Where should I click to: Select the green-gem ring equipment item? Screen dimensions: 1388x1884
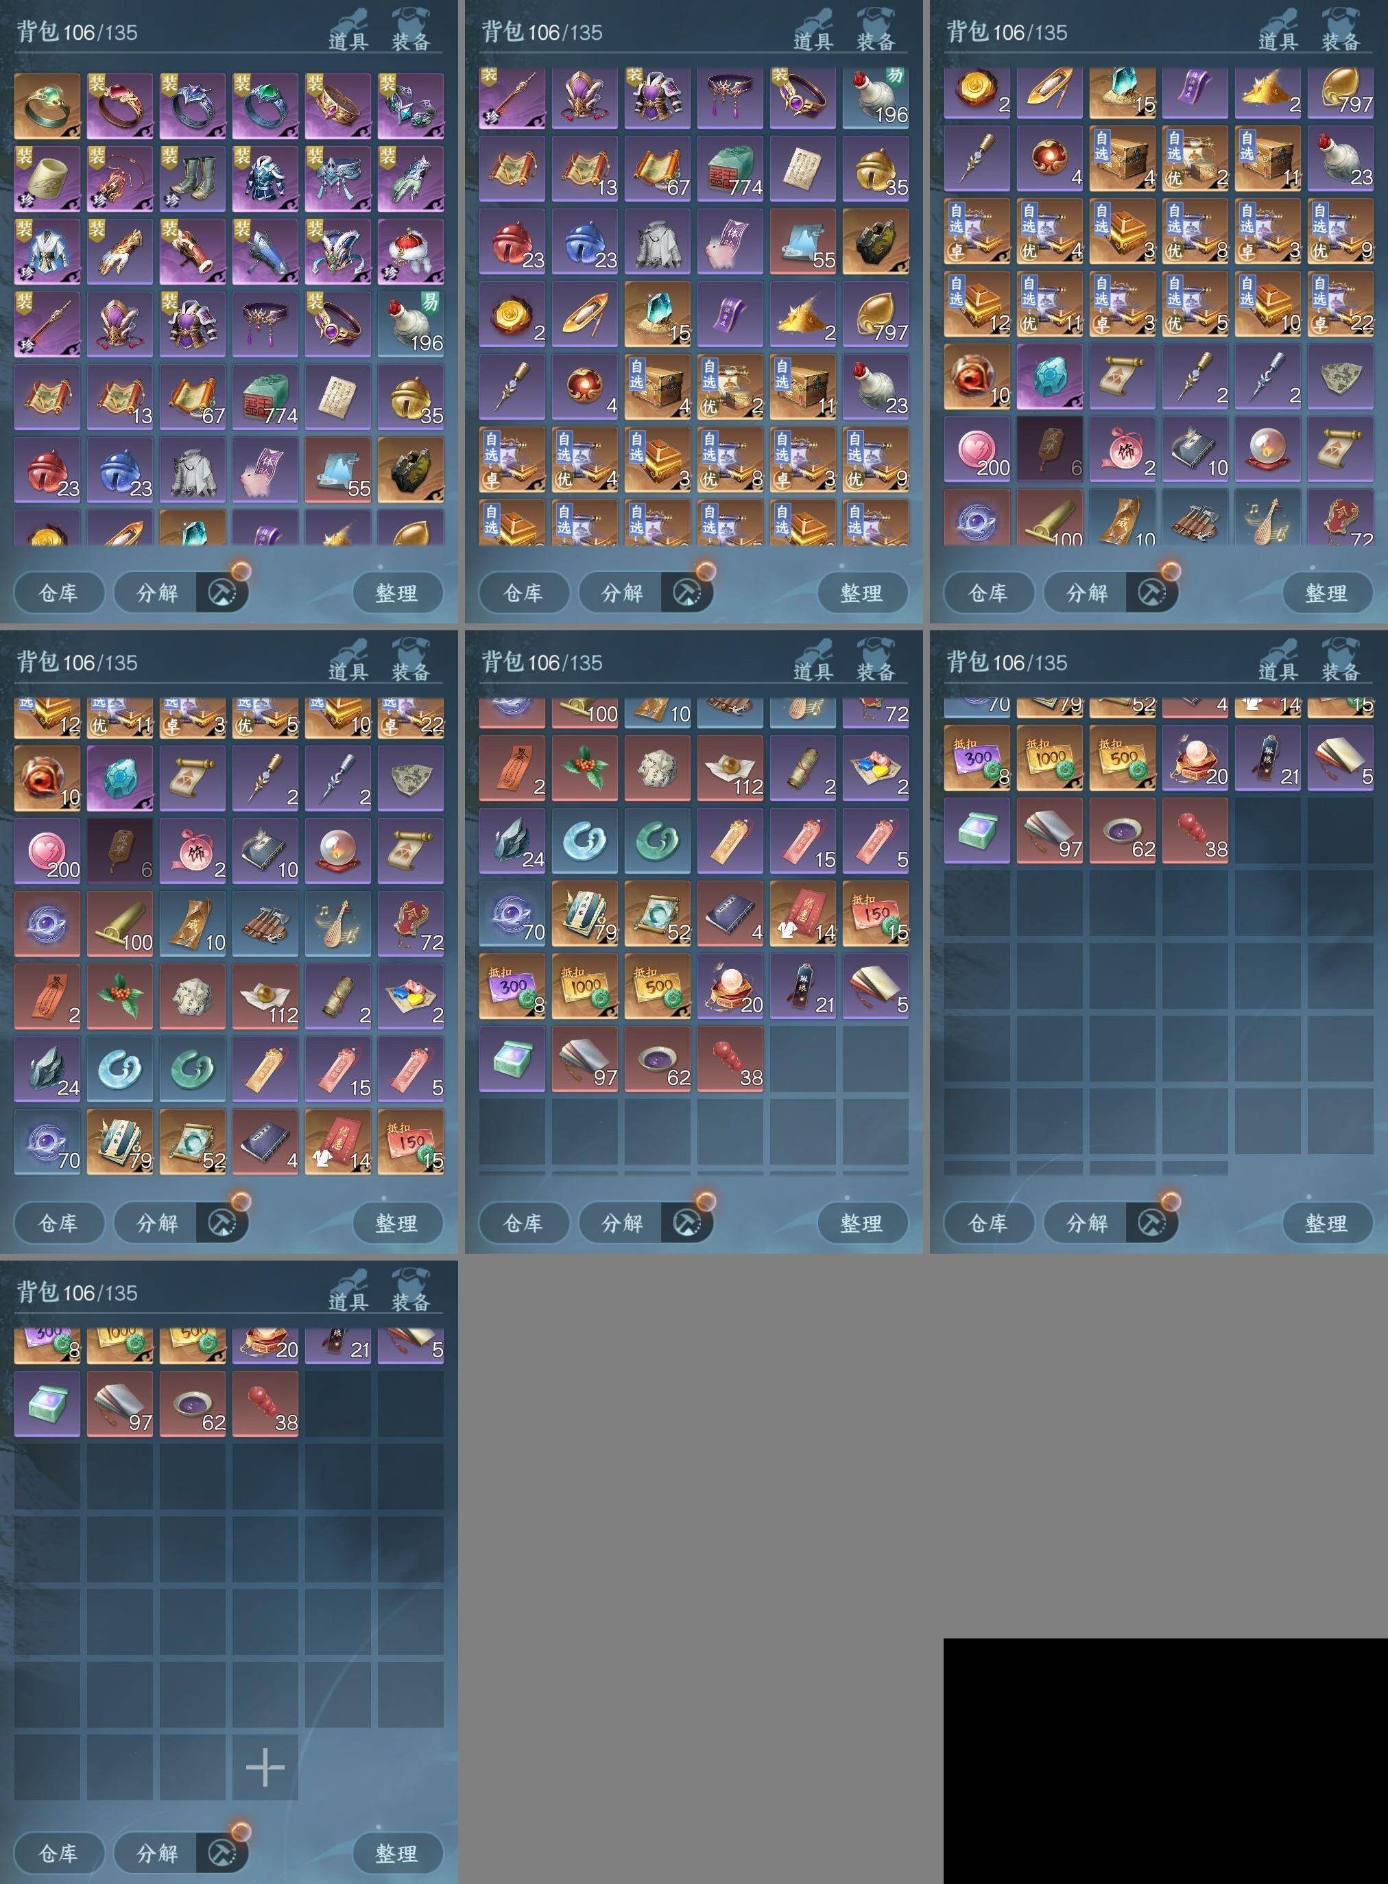coord(265,106)
